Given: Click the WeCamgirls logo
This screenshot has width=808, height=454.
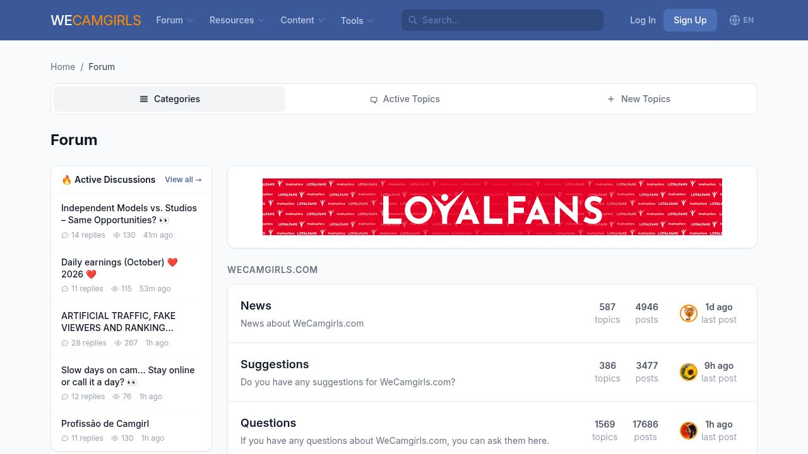Looking at the screenshot, I should coord(96,20).
